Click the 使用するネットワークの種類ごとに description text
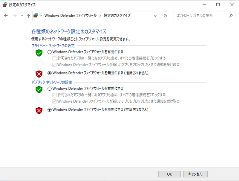 [x=81, y=39]
